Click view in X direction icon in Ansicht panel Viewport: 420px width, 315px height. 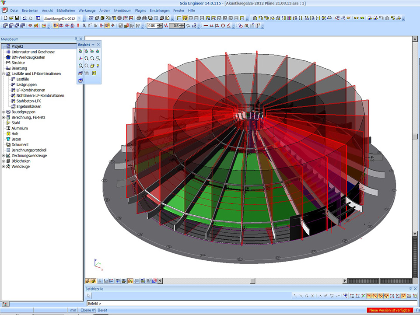pos(81,51)
